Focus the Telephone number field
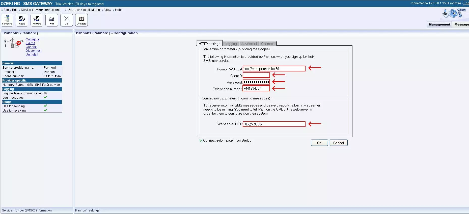Screen dimensions: 469x214 pos(256,88)
